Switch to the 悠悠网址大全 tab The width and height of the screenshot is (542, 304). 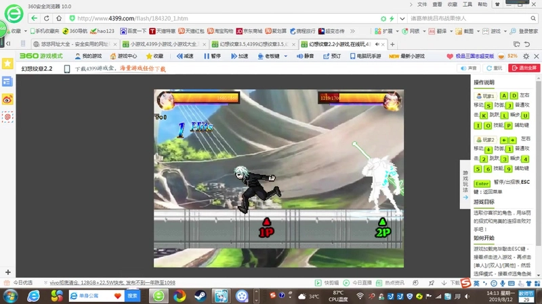click(x=75, y=44)
